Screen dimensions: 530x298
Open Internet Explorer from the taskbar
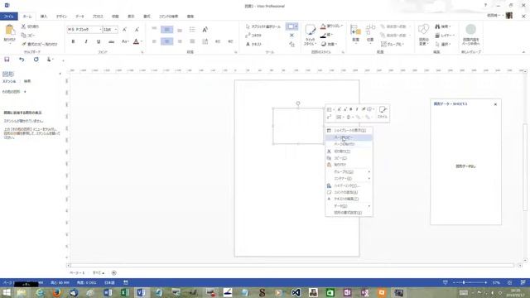pos(40,292)
